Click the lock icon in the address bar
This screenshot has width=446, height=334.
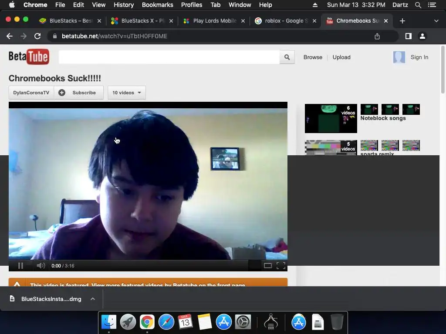55,36
